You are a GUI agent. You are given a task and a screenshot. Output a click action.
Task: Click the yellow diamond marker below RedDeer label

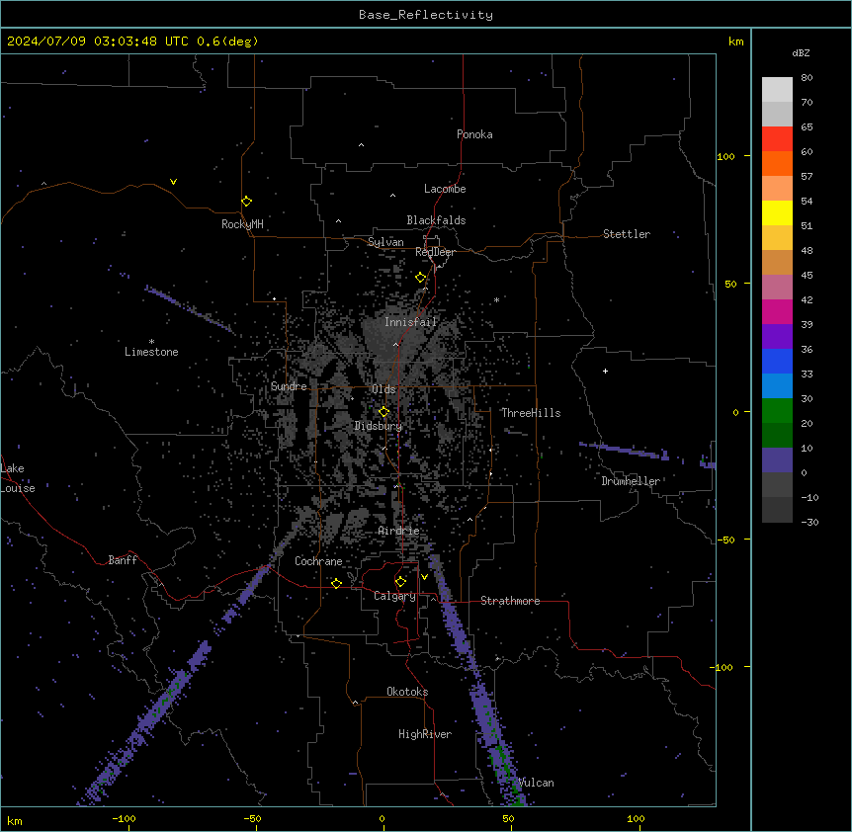421,278
